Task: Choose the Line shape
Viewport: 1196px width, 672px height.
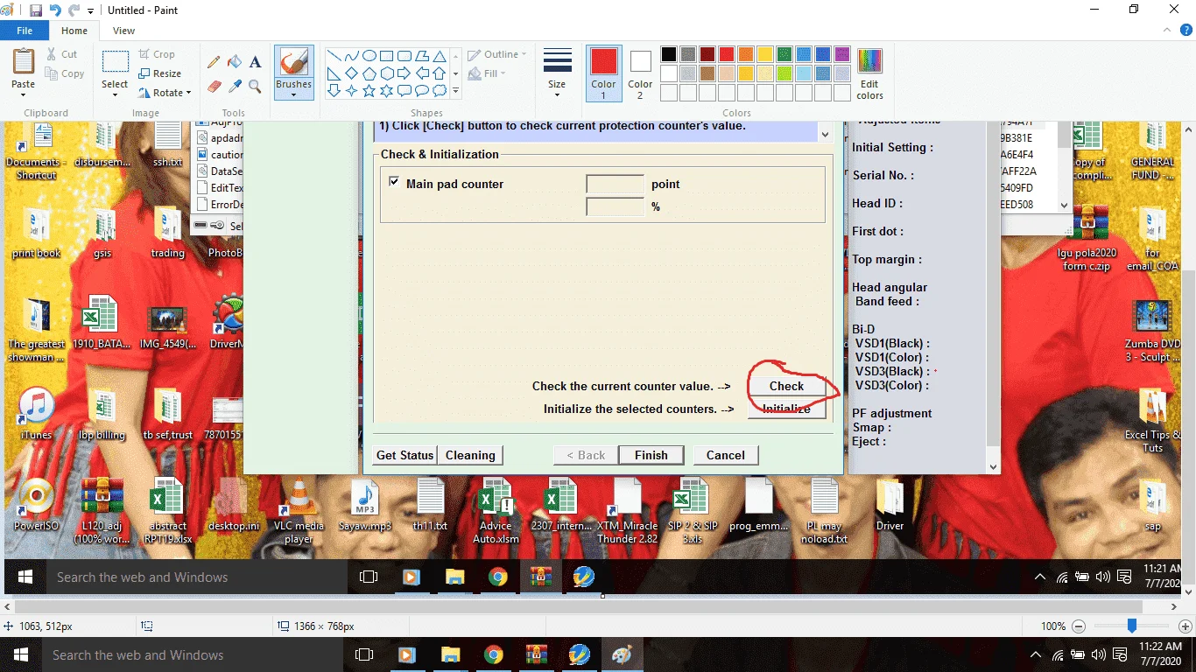Action: [x=334, y=55]
